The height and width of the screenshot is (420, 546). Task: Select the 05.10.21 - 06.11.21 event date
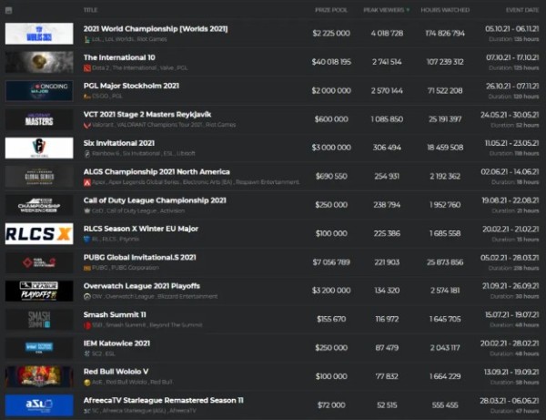tap(511, 28)
